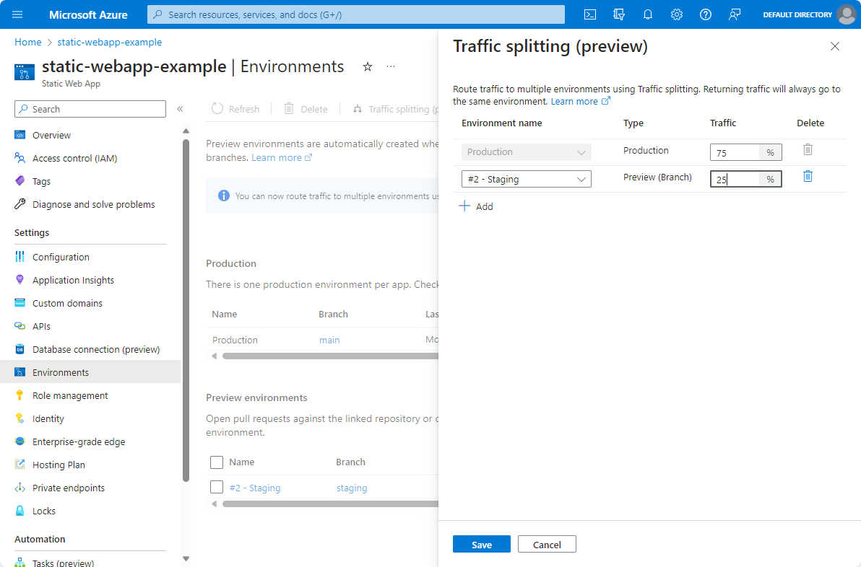
Task: Click the Static Web App resource icon
Action: (x=24, y=72)
